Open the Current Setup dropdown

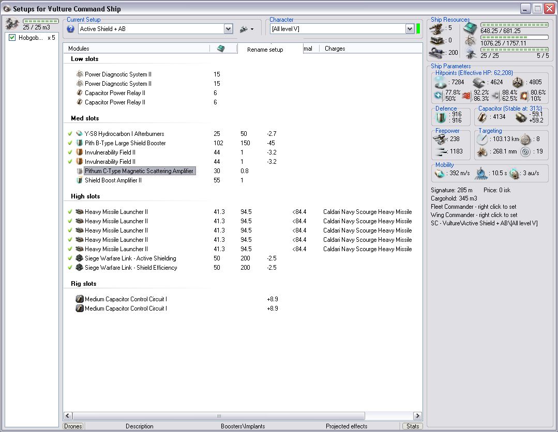[x=228, y=29]
